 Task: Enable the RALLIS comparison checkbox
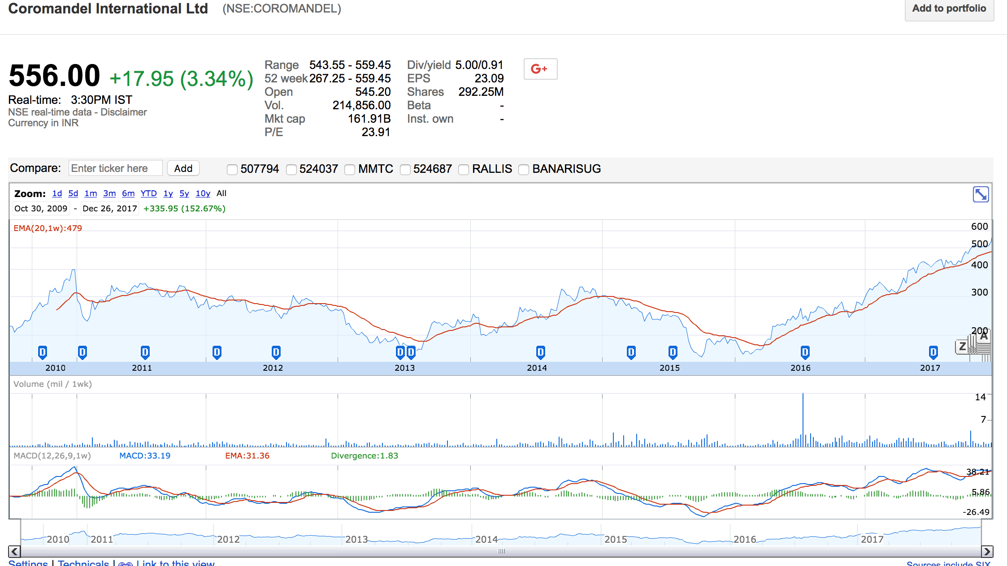[464, 169]
